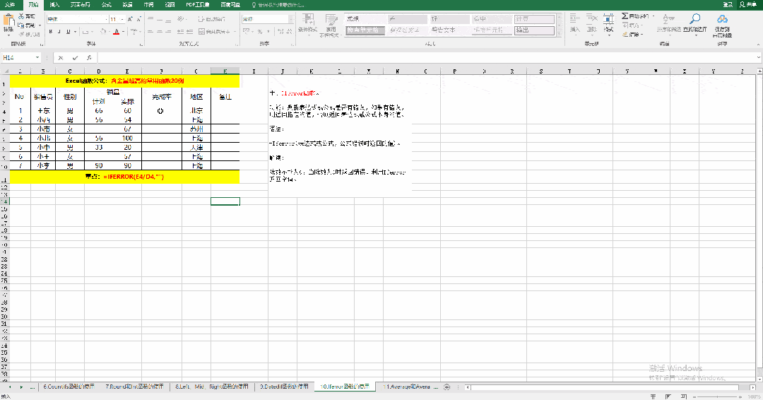763x400 pixels.
Task: Click the decrease decimal icon
Action: (290, 32)
